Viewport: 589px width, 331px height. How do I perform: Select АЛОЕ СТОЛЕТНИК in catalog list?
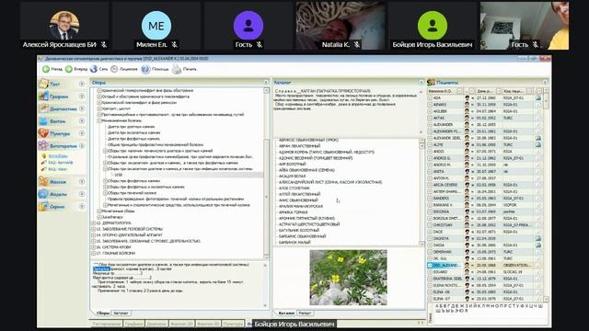click(294, 188)
